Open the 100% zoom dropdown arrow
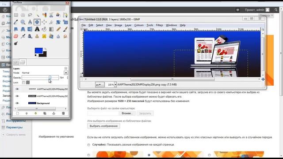The height and width of the screenshot is (159, 283). click(x=115, y=84)
